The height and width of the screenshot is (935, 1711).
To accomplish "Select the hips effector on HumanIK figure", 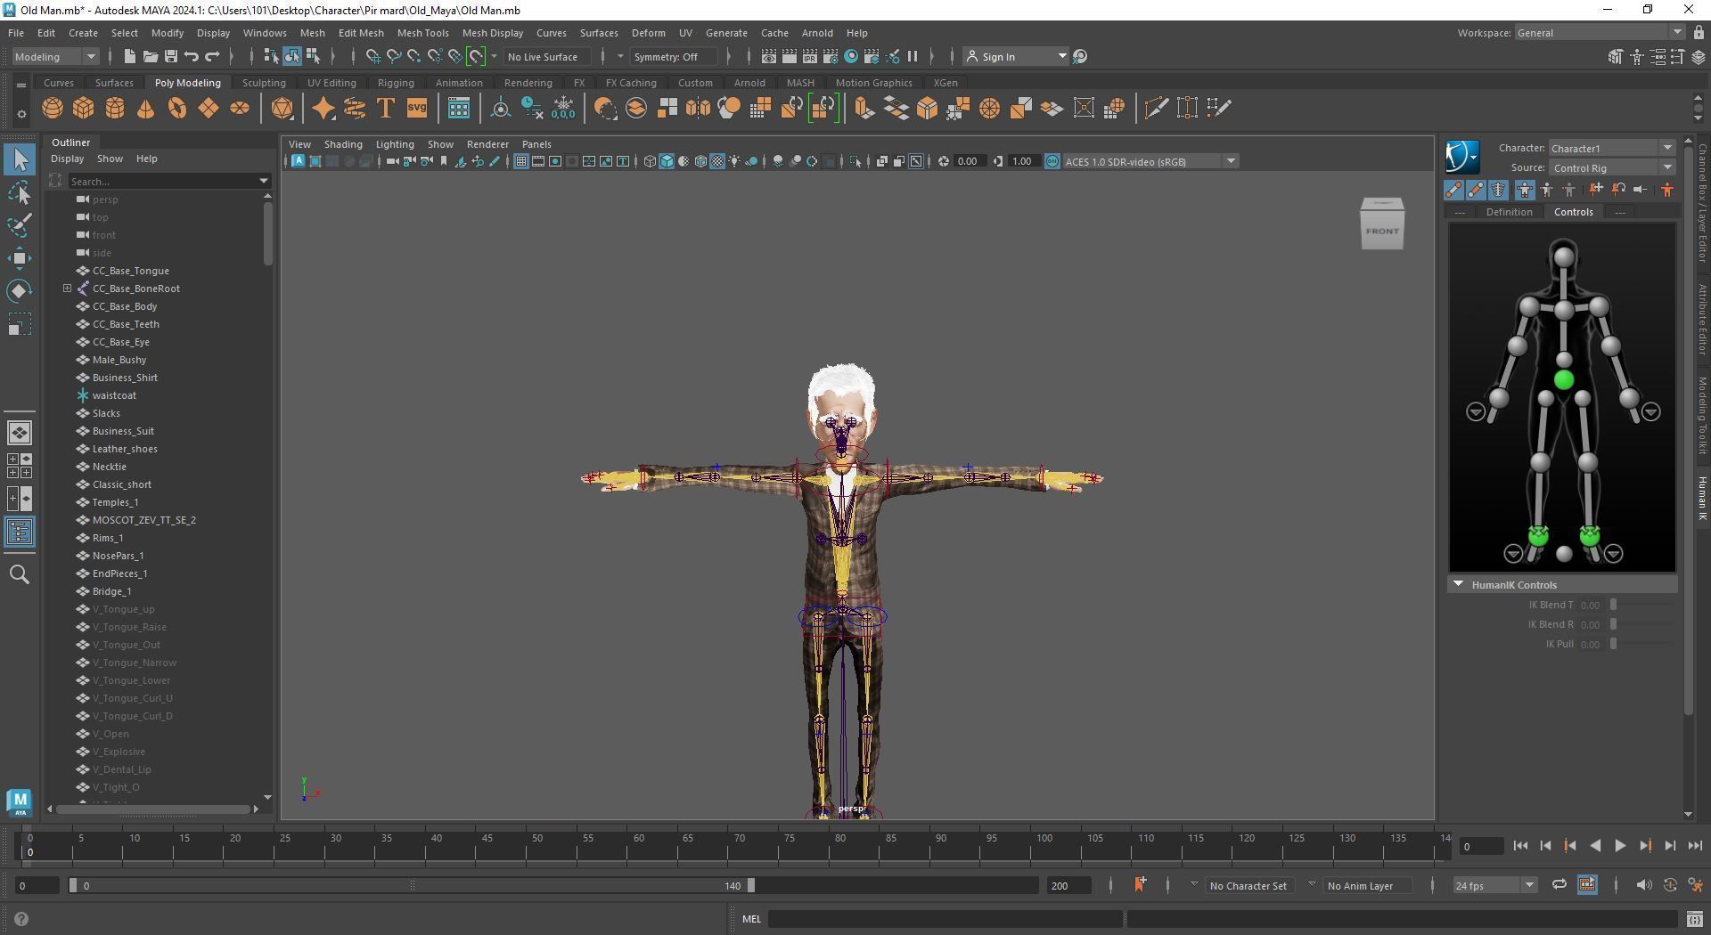I will point(1563,380).
